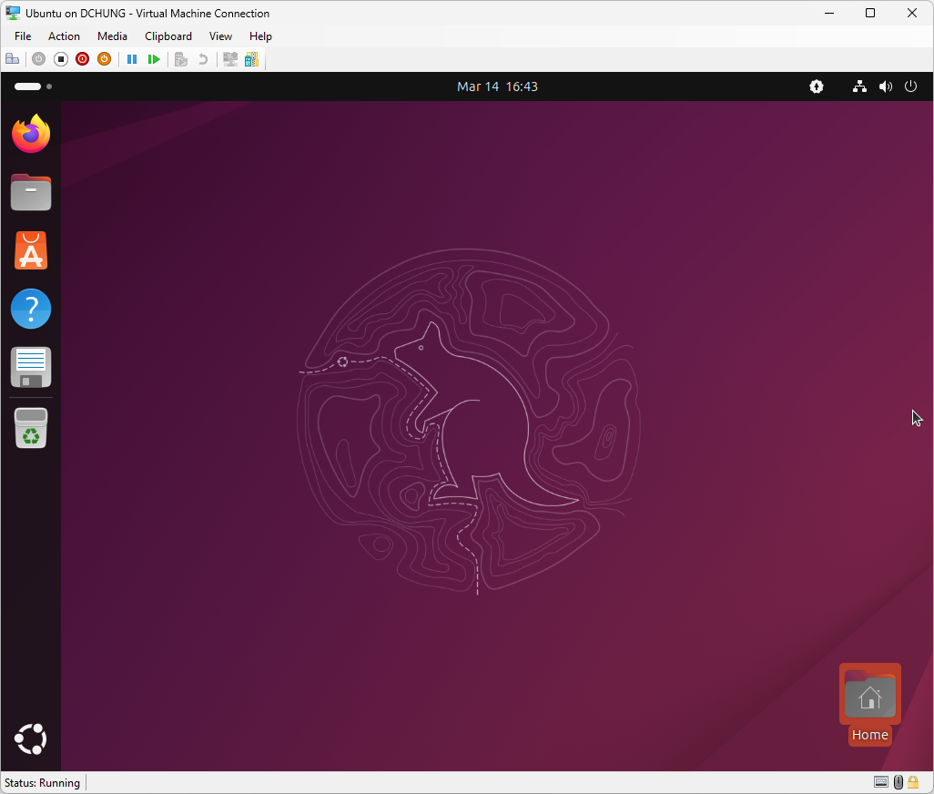Reset the VM using the green play icon

click(x=154, y=59)
